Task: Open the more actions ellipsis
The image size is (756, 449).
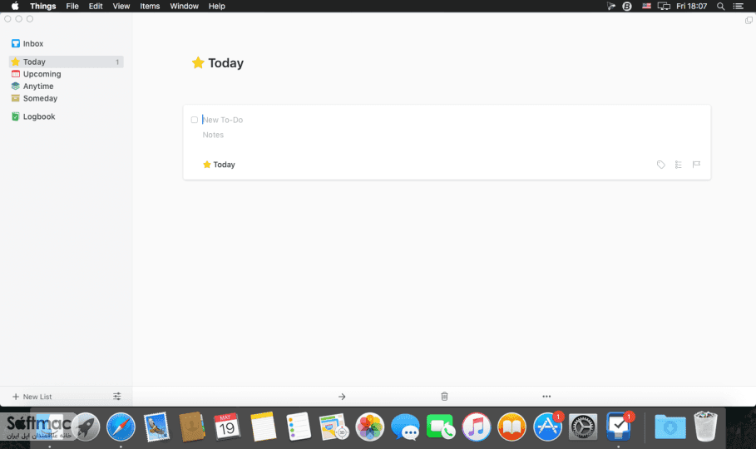Action: click(546, 397)
